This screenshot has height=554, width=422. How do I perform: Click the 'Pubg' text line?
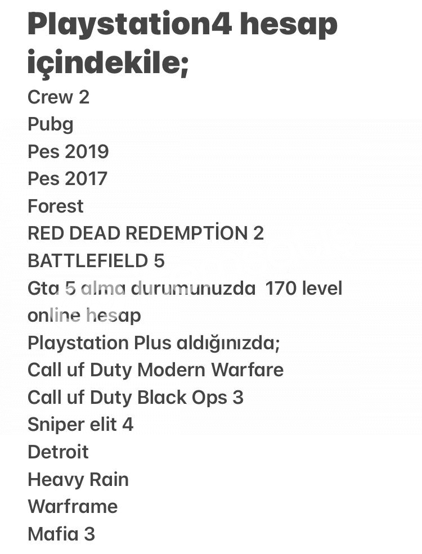(x=51, y=125)
